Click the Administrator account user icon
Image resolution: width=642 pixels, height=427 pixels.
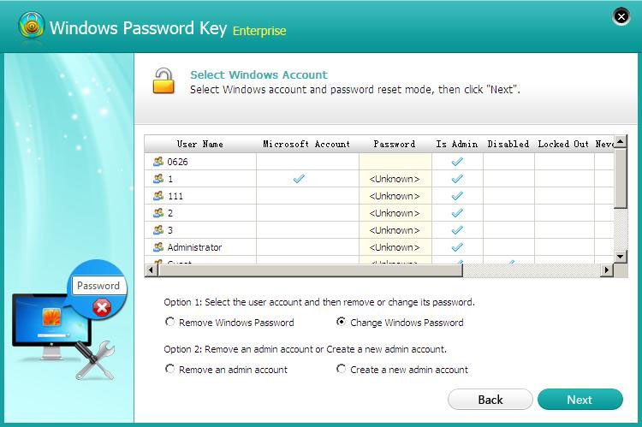click(x=158, y=247)
